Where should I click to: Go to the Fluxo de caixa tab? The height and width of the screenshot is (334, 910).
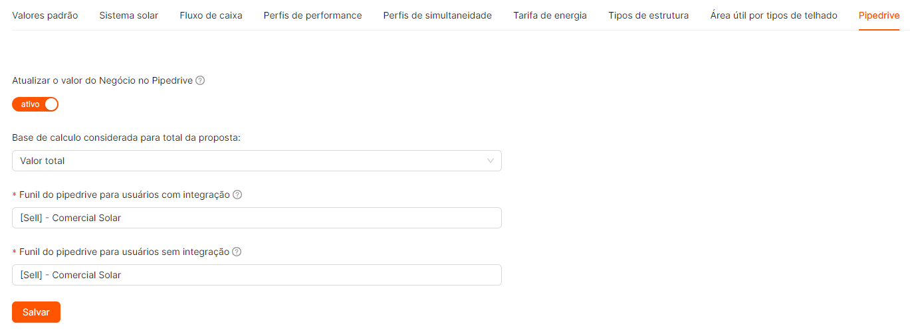pyautogui.click(x=211, y=15)
